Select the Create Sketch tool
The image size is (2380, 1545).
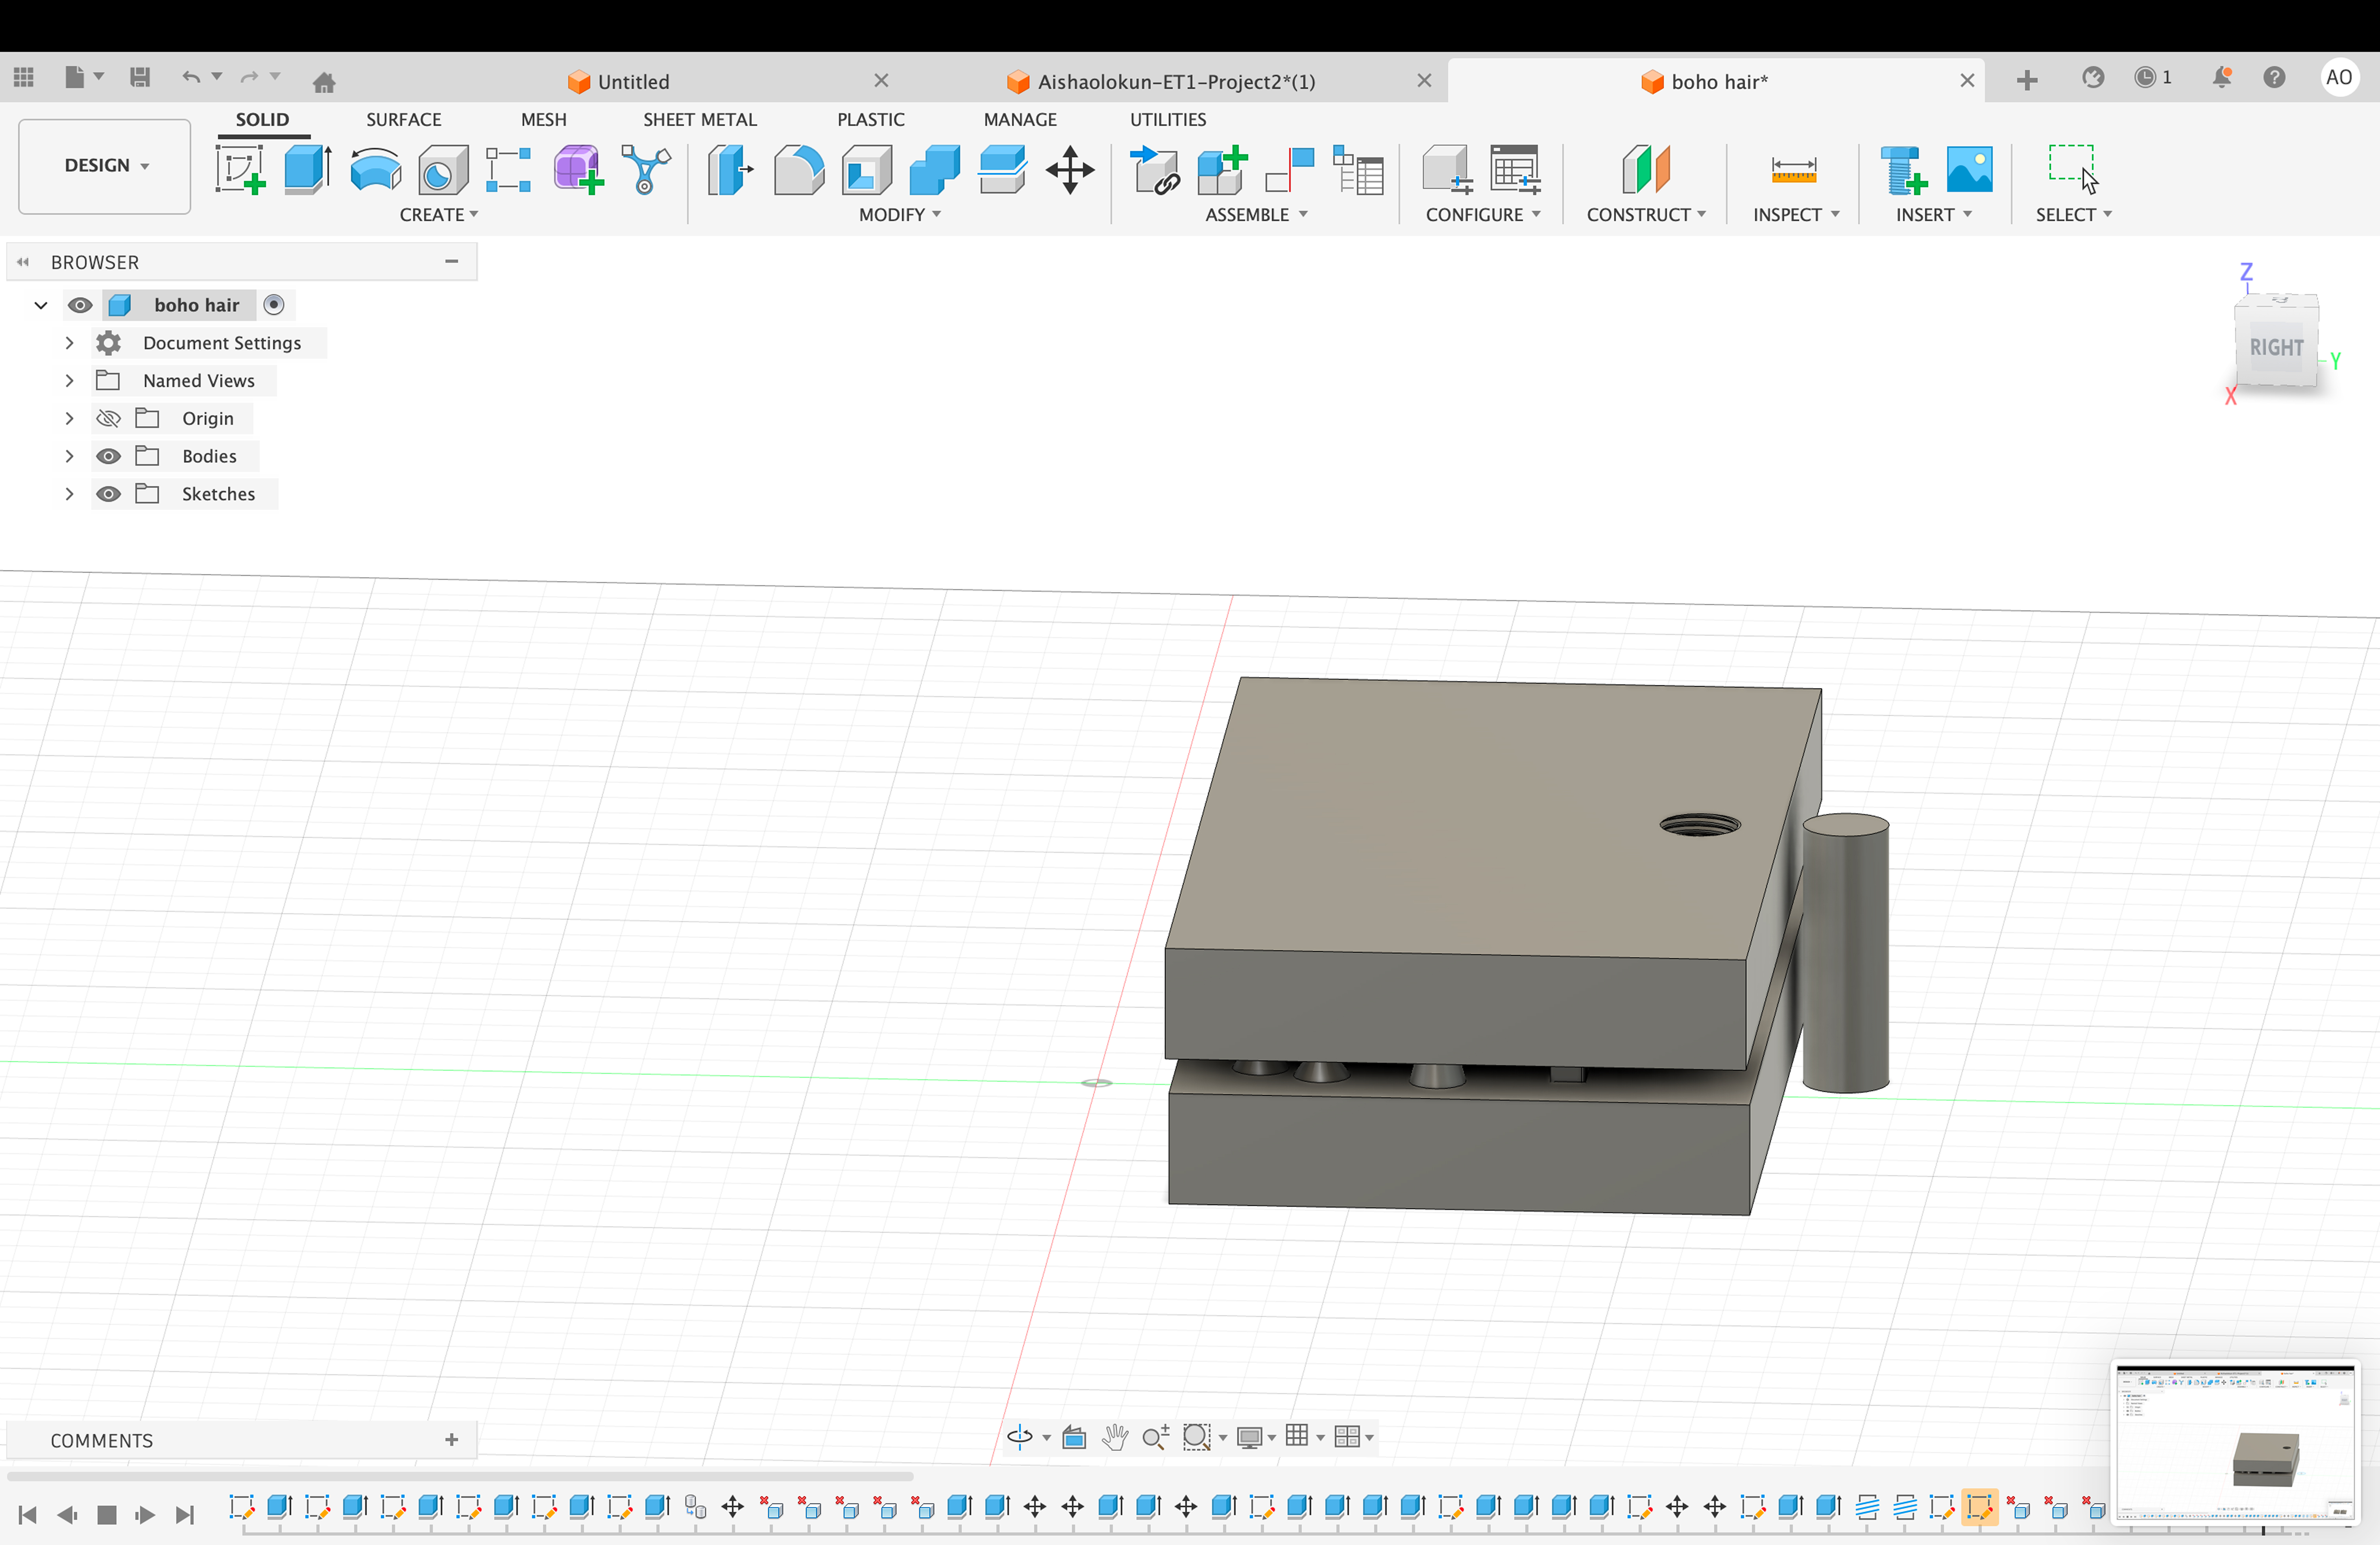pos(240,170)
